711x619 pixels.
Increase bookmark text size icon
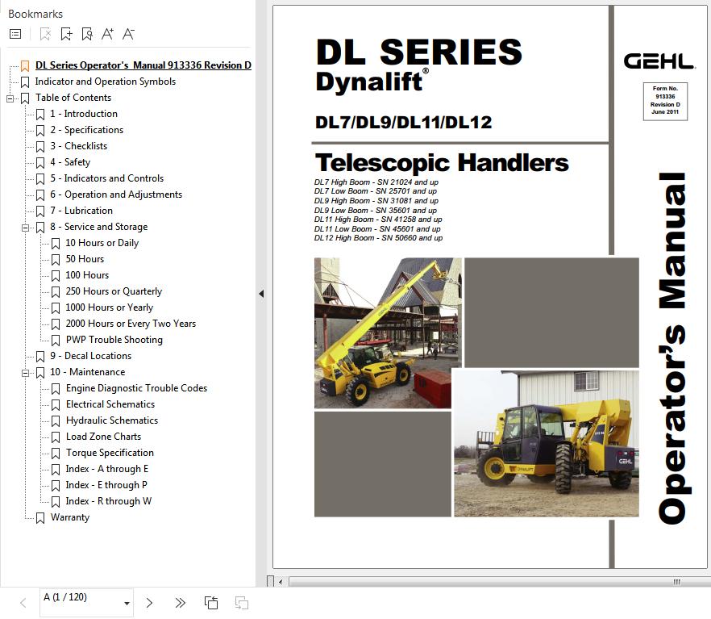[x=107, y=34]
